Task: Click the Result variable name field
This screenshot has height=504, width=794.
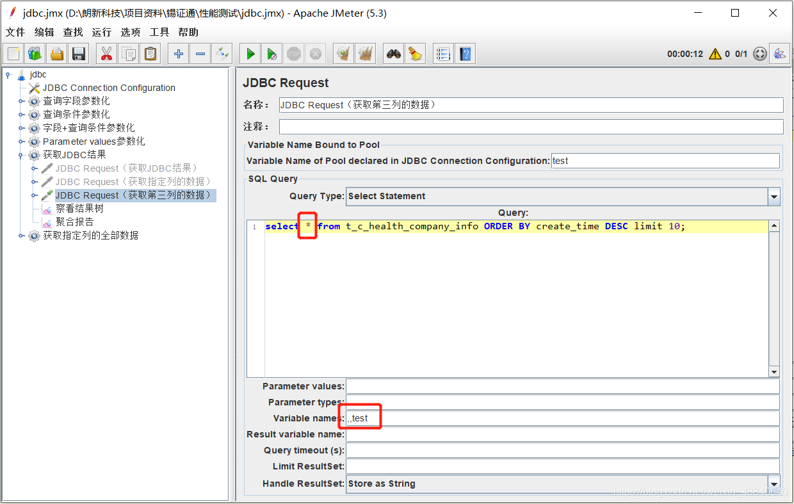Action: click(563, 434)
